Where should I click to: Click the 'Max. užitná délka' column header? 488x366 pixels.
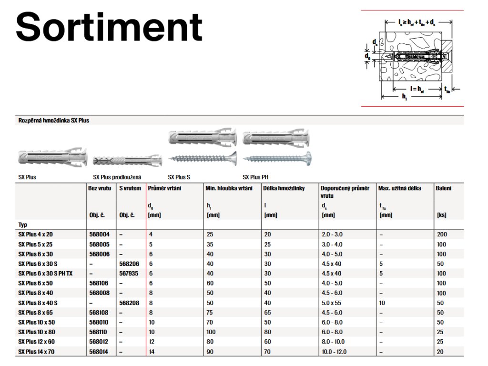(x=400, y=188)
